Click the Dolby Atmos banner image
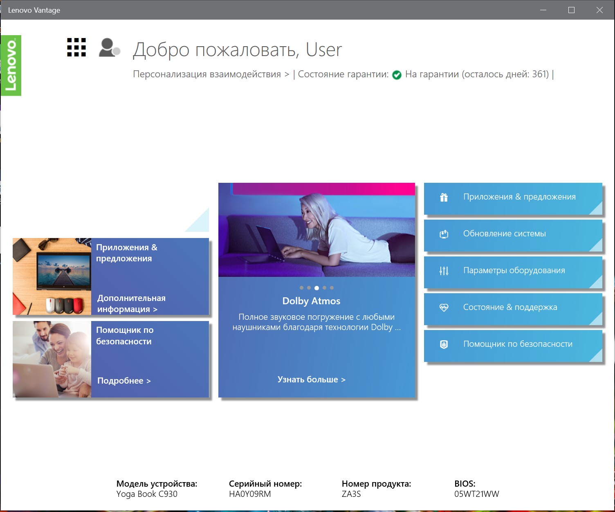This screenshot has width=615, height=512. tap(316, 230)
